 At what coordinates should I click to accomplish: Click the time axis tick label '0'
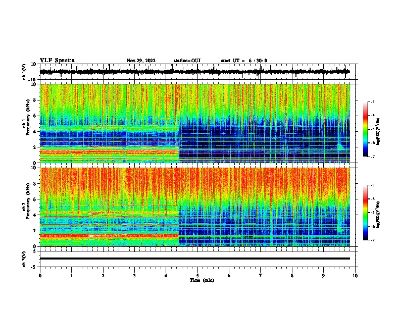coord(40,276)
